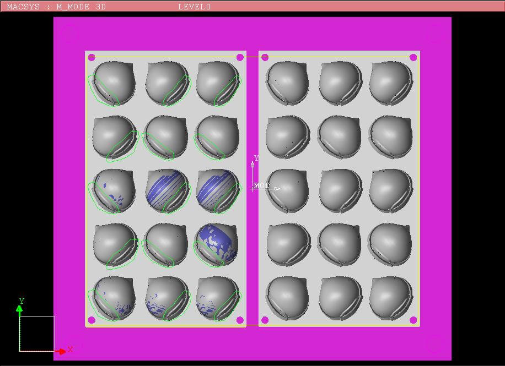Pick the top-left magenta hole on right plate

(x=265, y=57)
